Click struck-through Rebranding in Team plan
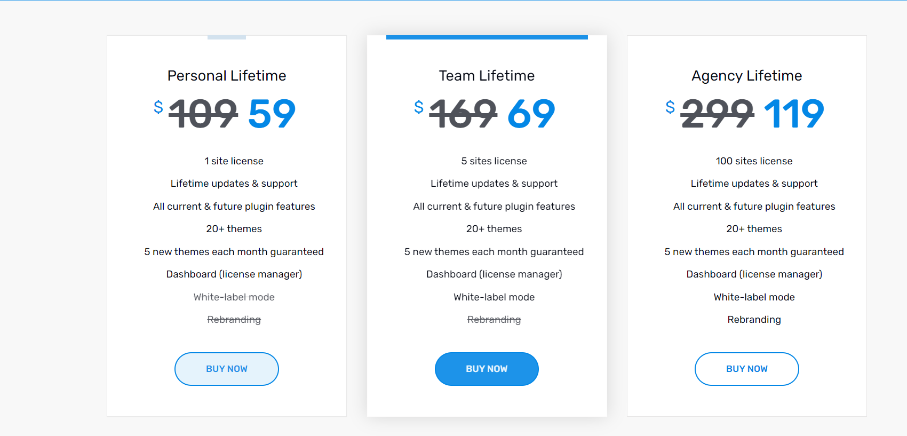Viewport: 907px width, 436px height. pos(494,320)
